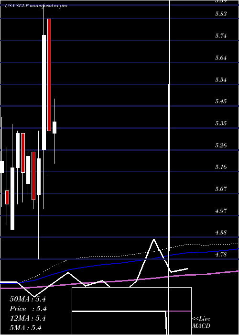Click the '50MA : 5.4' legend entry
Image resolution: width=239 pixels, height=335 pixels.
click(x=28, y=299)
